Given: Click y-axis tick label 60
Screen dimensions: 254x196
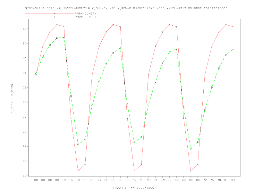Looking at the screenshot, I should coord(24,176).
